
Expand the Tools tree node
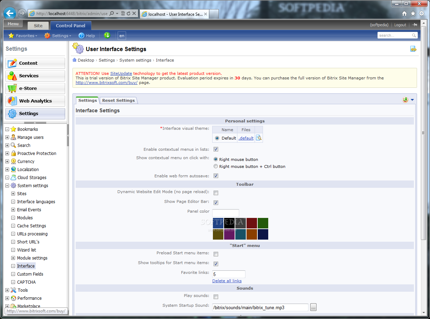(7, 290)
